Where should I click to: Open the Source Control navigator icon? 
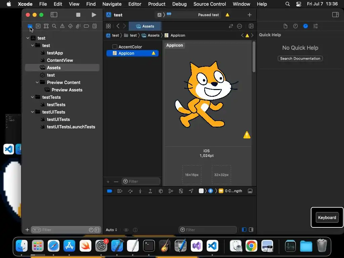coord(38,26)
